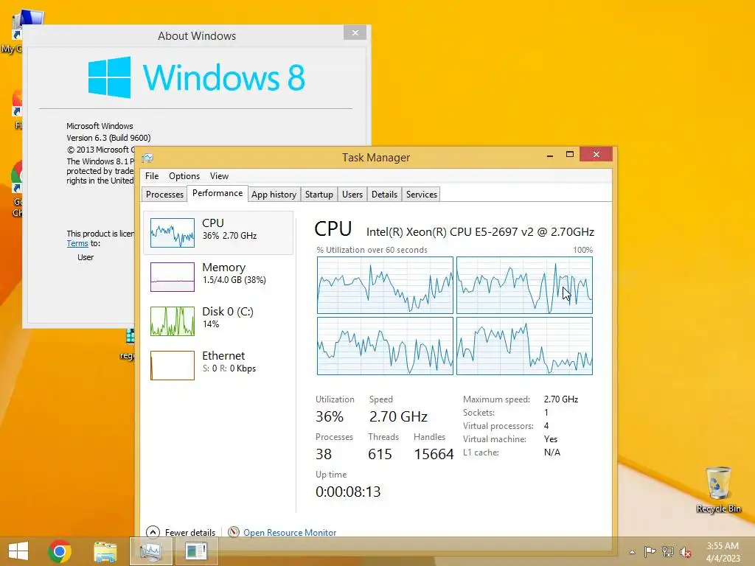Image resolution: width=755 pixels, height=566 pixels.
Task: Switch to the Performance tab
Action: tap(218, 193)
